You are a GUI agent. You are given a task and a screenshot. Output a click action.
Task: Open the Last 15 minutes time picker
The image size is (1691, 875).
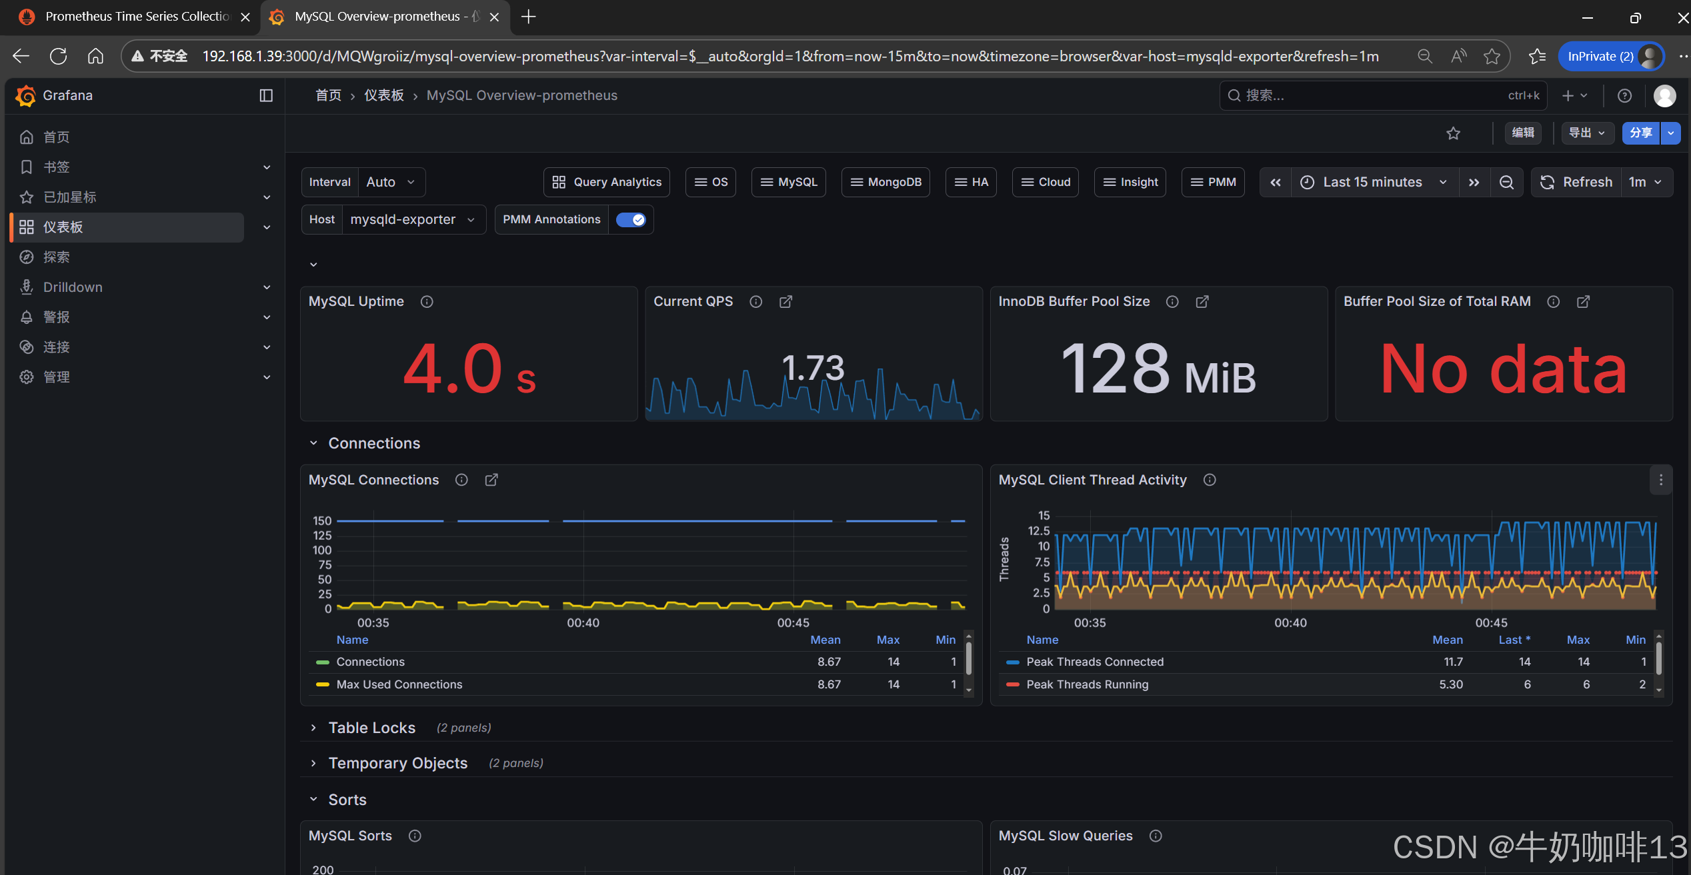tap(1374, 182)
